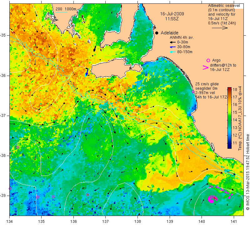The width and height of the screenshot is (250, 225).
Task: Click the Argo float marker near 136.4E 39S
Action: (x=87, y=195)
